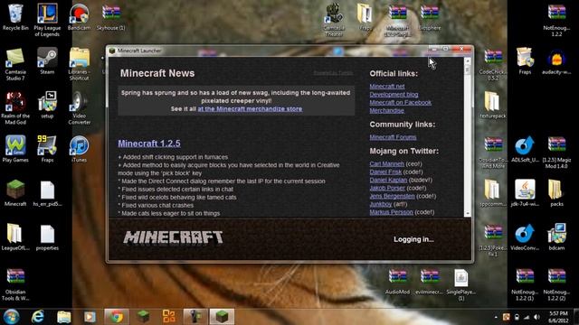The image size is (579, 325).
Task: Click the launcher news scrollbar down arrow
Action: [x=468, y=213]
